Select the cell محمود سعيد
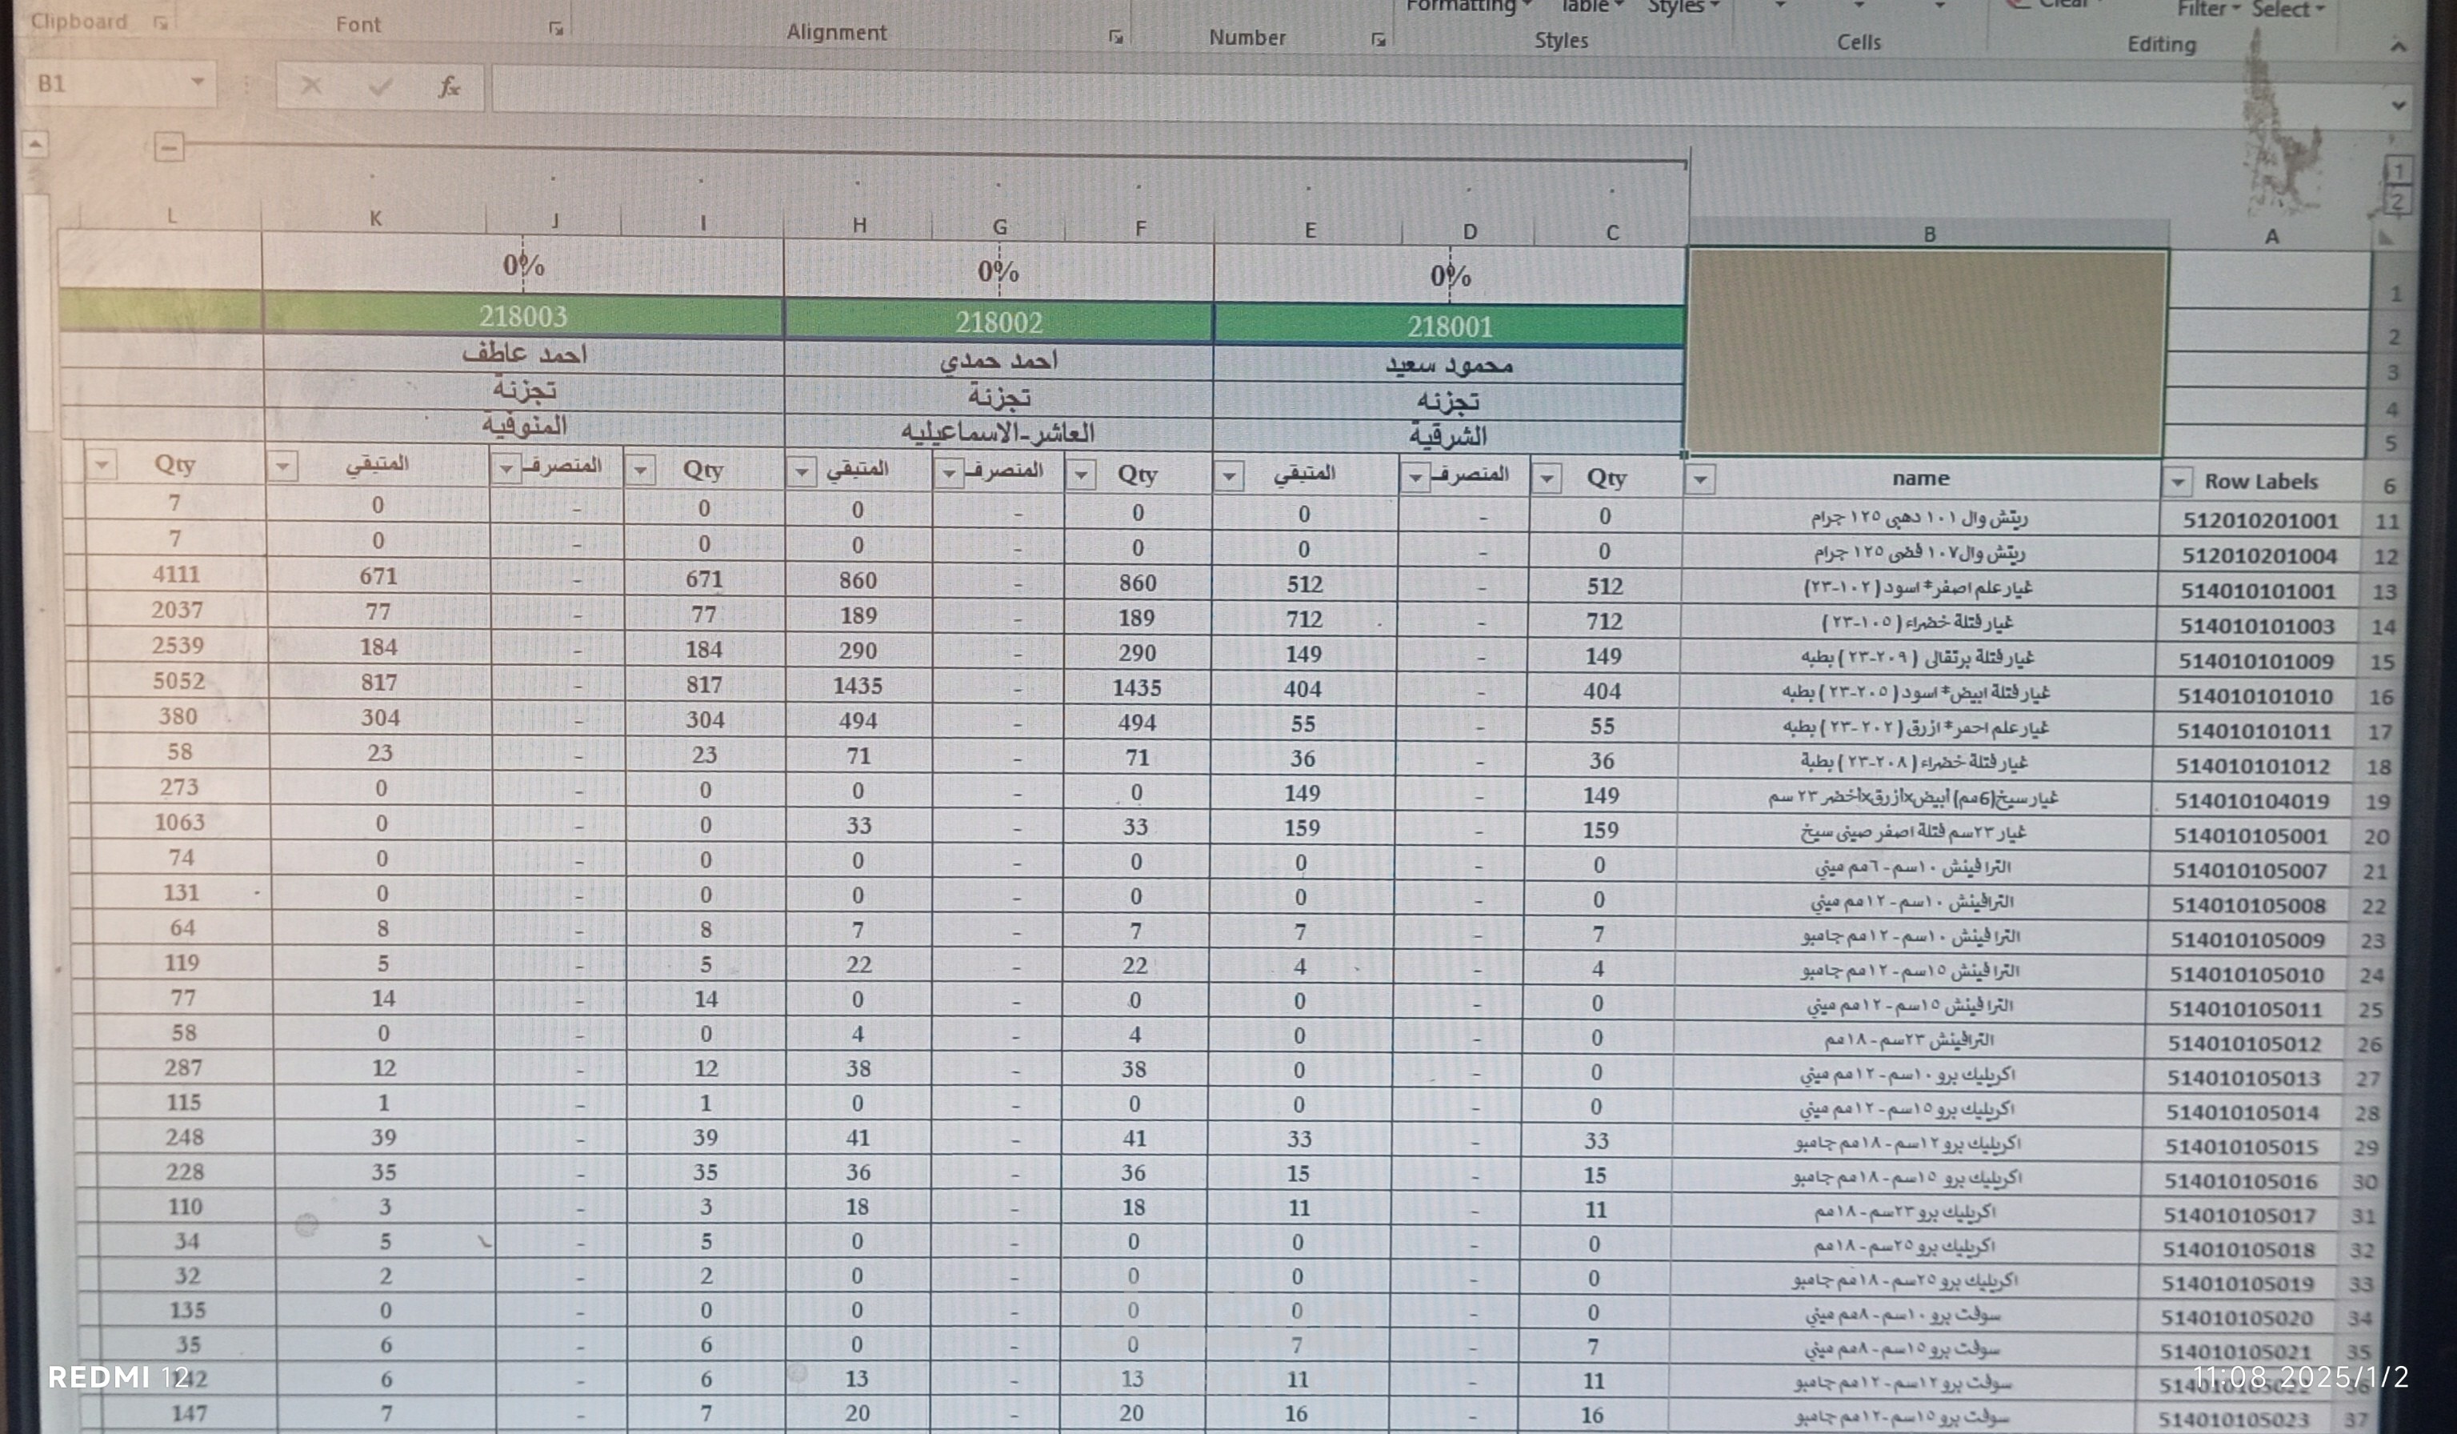The width and height of the screenshot is (2457, 1434). click(1450, 365)
